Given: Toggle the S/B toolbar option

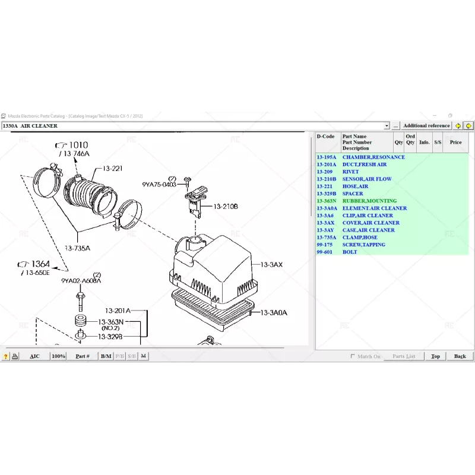Looking at the screenshot, I should (x=131, y=356).
